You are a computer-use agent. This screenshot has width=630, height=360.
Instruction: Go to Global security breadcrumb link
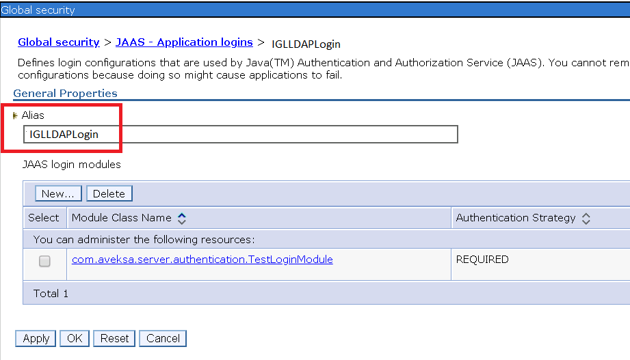[x=59, y=42]
